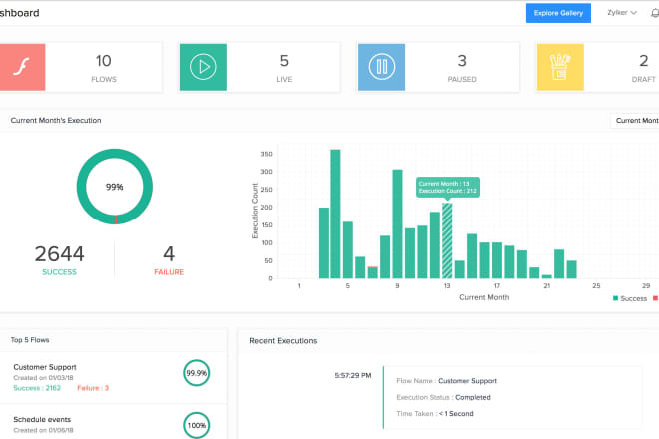This screenshot has height=439, width=659.
Task: Click the 4 Failure figure
Action: [x=169, y=254]
